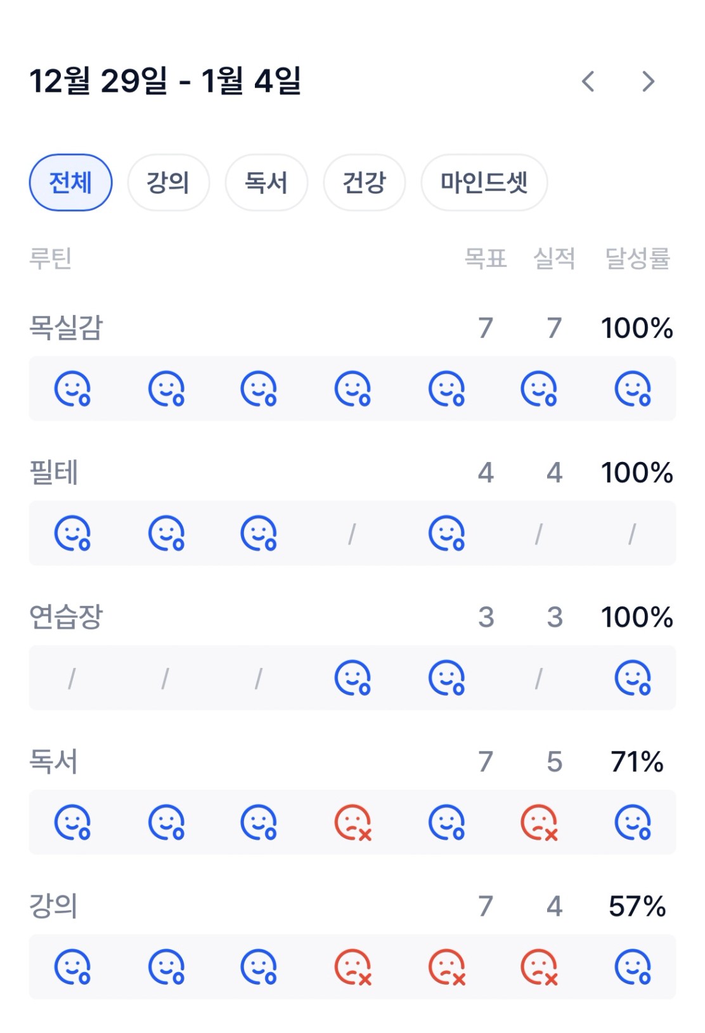Viewport: 705px width, 1033px height.
Task: Go to the next week
Action: pyautogui.click(x=647, y=82)
